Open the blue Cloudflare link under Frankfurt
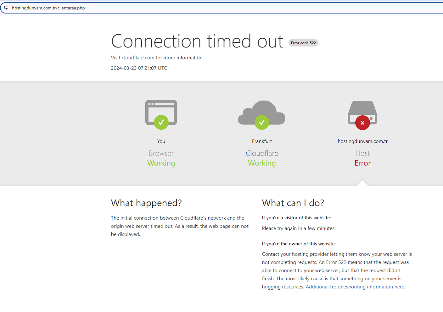The width and height of the screenshot is (443, 312). pyautogui.click(x=262, y=153)
